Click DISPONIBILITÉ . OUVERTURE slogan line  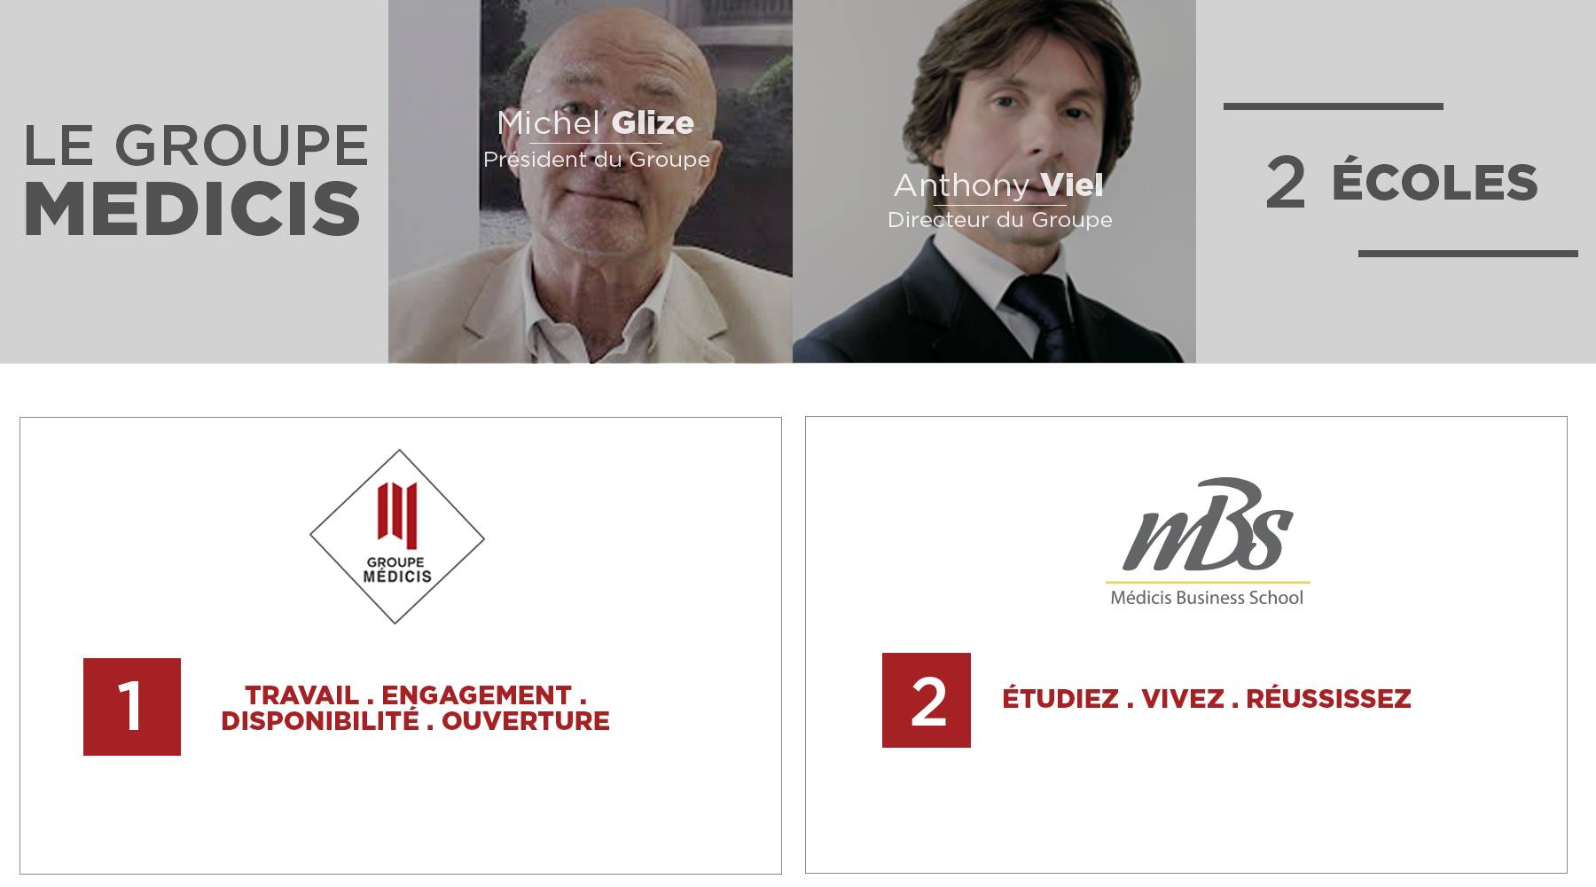pyautogui.click(x=416, y=721)
